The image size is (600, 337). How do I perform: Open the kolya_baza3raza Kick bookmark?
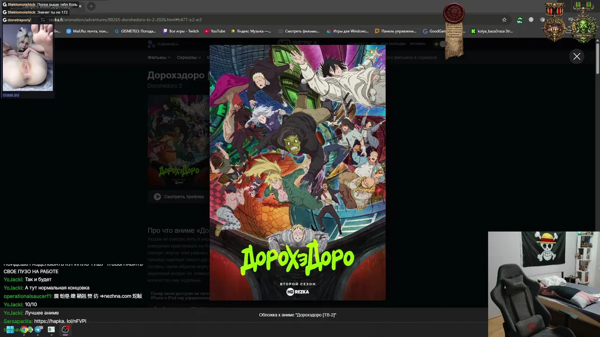[x=492, y=31]
